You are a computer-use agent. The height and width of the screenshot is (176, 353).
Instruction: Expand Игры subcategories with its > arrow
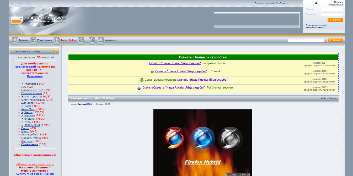click(x=22, y=122)
